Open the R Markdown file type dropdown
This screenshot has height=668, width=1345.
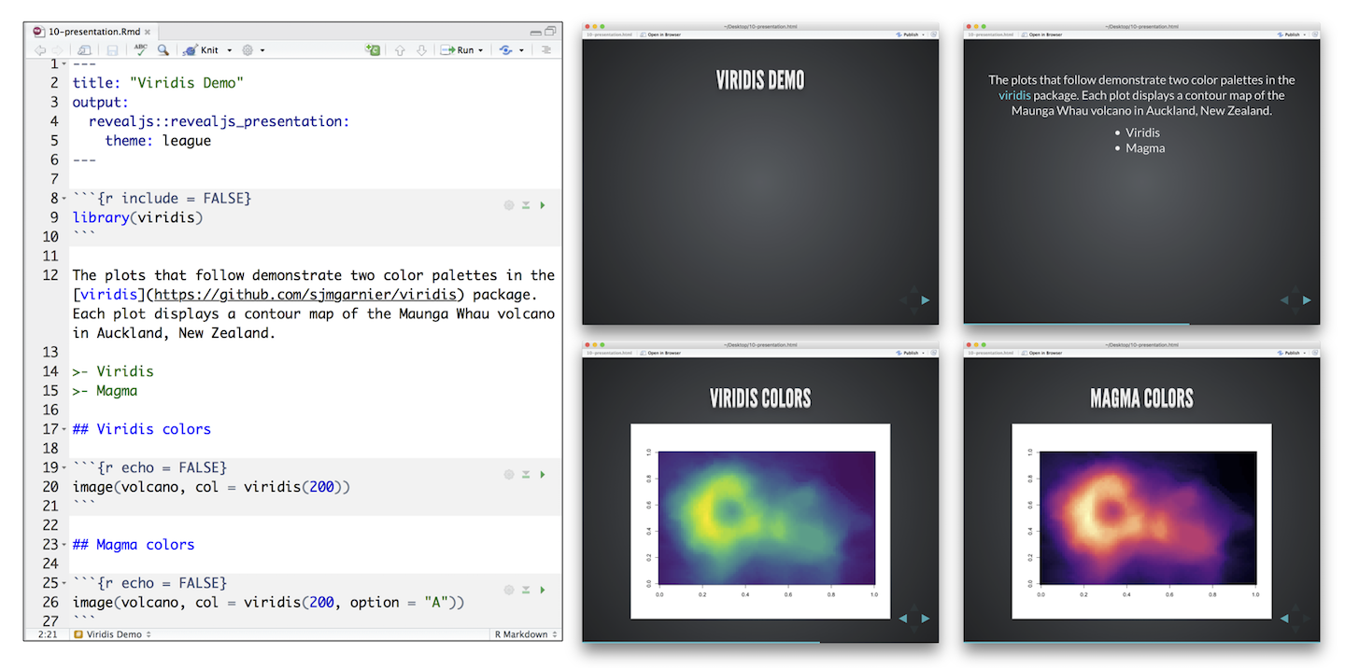(524, 634)
